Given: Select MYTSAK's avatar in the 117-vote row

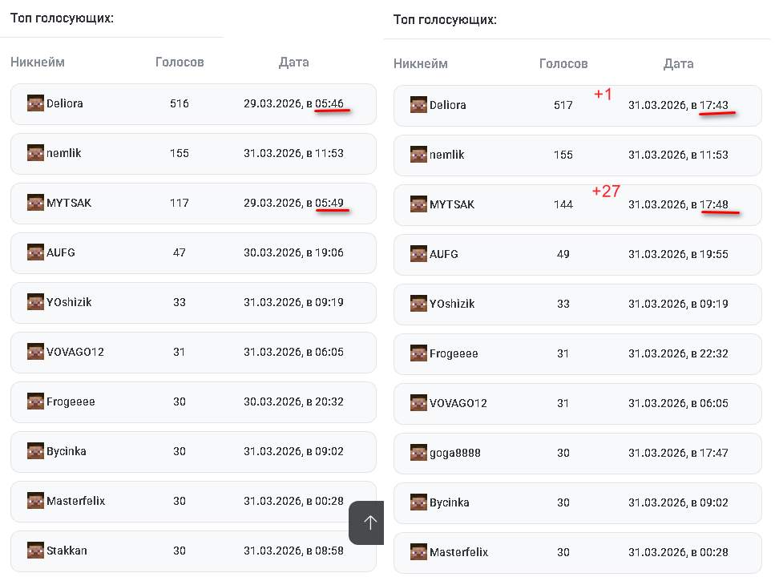Looking at the screenshot, I should pos(35,203).
